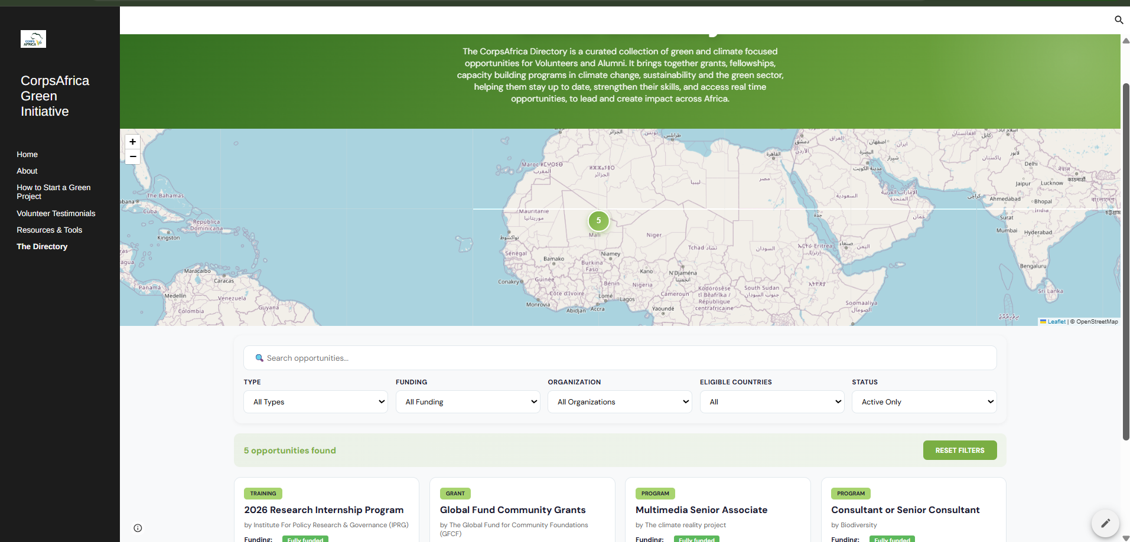Click the TRAINING tag on the first card
Screen dimensions: 1130x542
pos(263,494)
